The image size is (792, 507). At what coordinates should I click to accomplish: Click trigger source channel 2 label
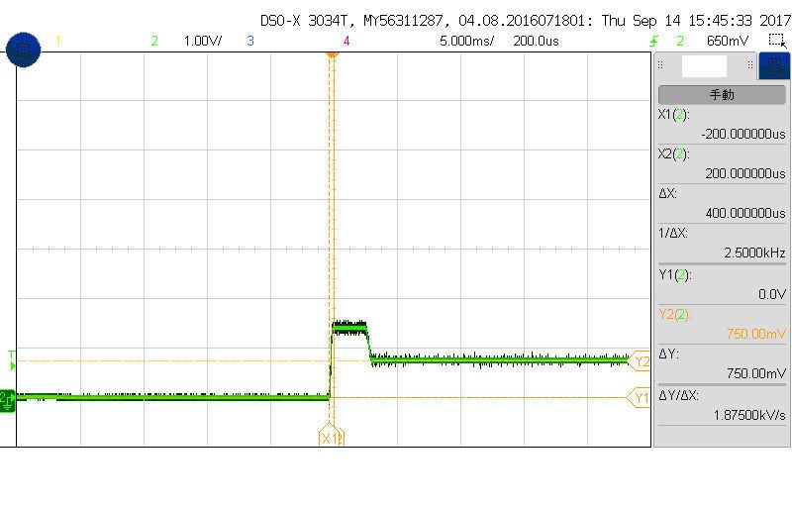tap(680, 41)
